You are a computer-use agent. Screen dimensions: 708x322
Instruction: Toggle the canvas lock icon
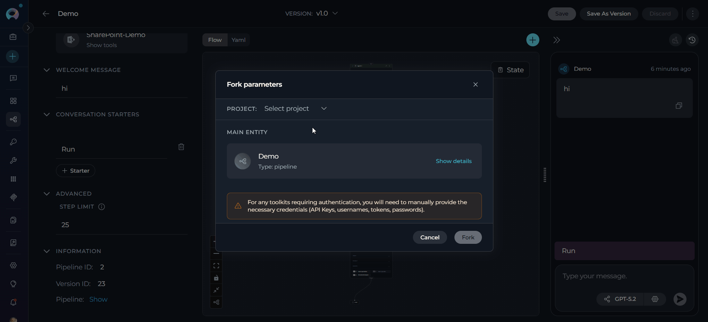click(x=216, y=278)
